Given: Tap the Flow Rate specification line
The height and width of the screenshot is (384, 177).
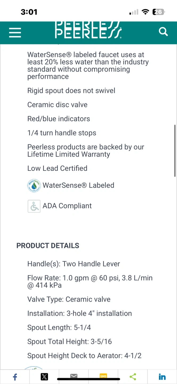Looking at the screenshot, I should coord(90,282).
